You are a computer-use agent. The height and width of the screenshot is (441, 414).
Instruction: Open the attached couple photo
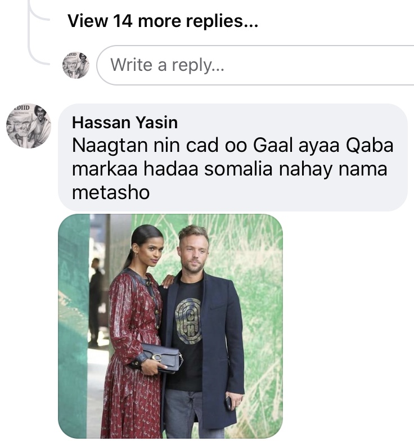coord(170,326)
